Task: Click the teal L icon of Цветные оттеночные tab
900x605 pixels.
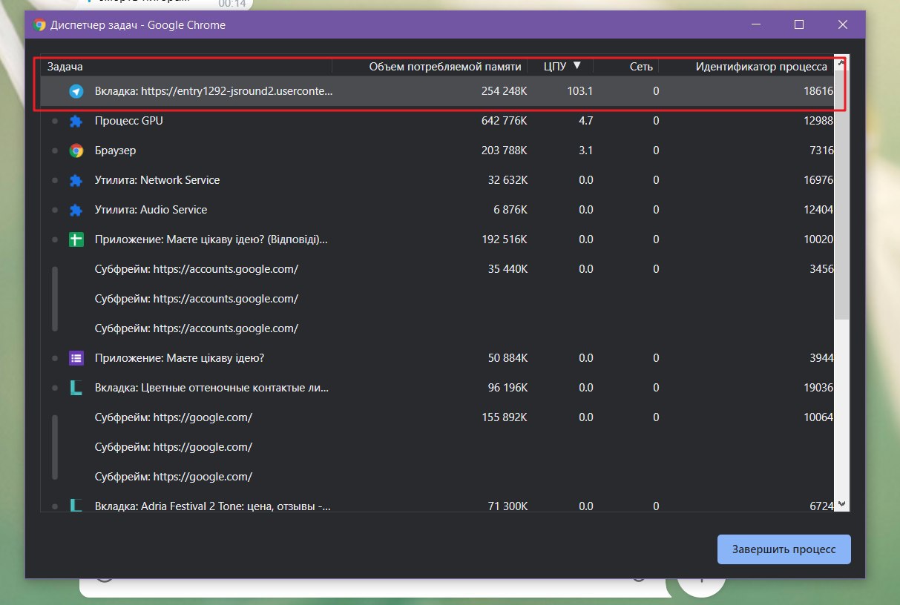Action: point(76,388)
